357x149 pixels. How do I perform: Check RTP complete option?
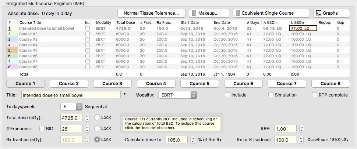click(315, 95)
